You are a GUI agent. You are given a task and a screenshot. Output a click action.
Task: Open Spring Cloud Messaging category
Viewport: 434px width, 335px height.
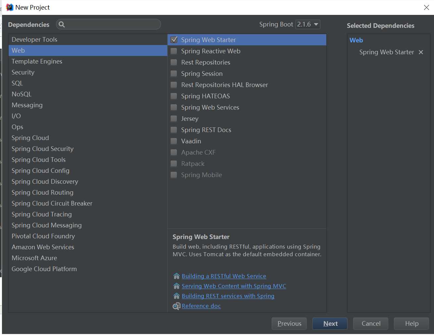88,225
